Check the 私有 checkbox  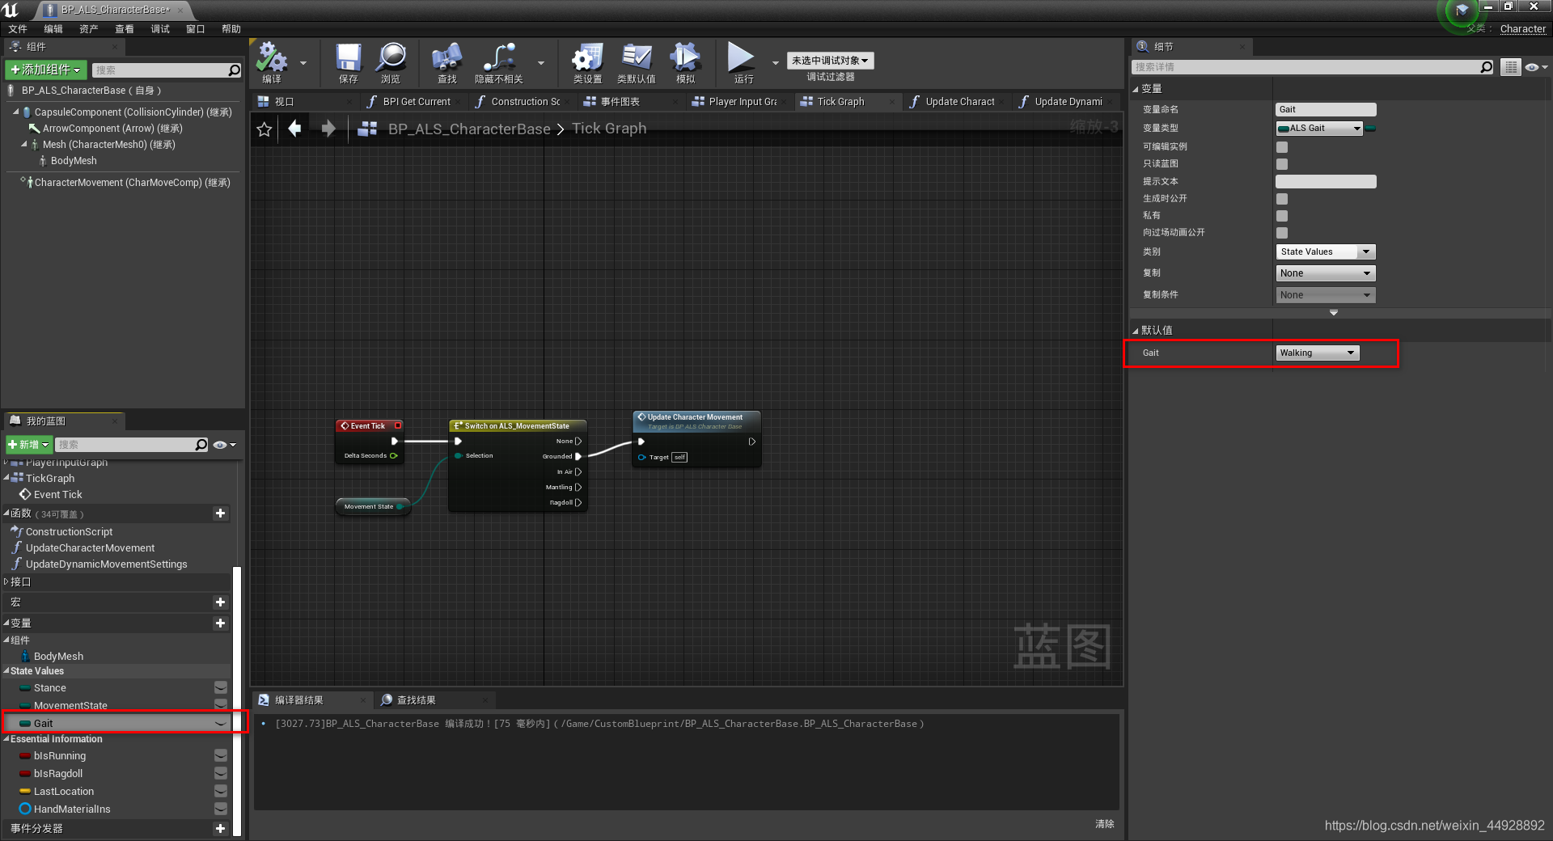1281,215
